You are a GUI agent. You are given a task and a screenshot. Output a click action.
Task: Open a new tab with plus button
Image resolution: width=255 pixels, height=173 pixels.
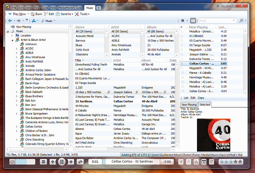coord(98,7)
